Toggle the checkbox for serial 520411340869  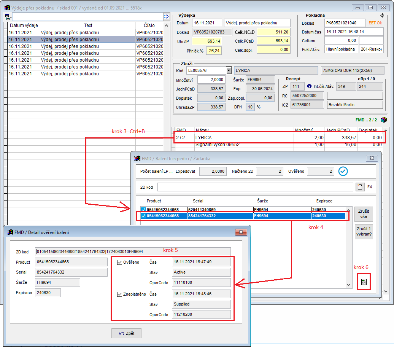pyautogui.click(x=143, y=210)
